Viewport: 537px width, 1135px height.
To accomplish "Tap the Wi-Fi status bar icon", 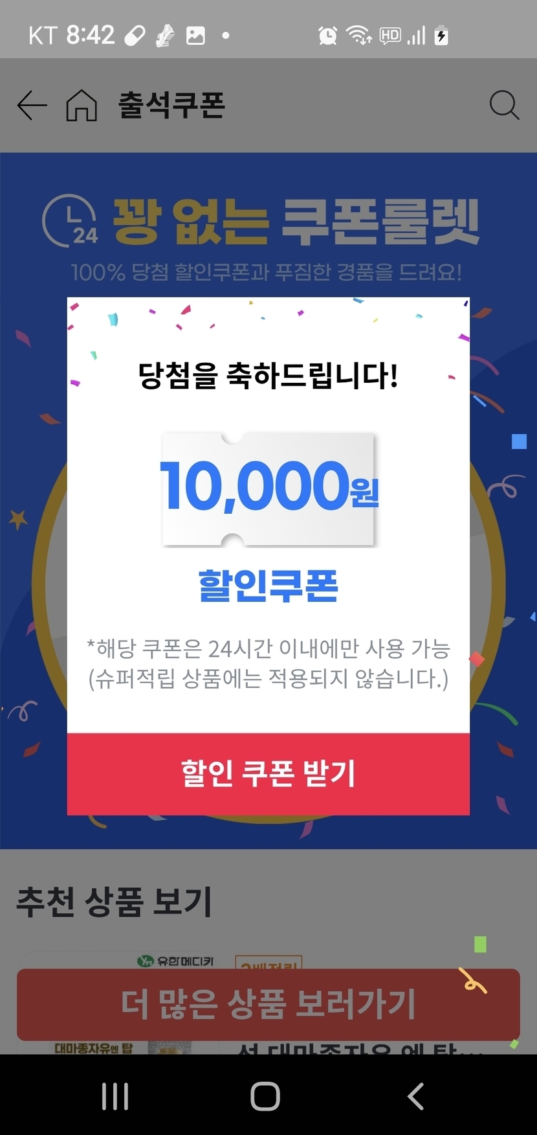I will pyautogui.click(x=358, y=35).
